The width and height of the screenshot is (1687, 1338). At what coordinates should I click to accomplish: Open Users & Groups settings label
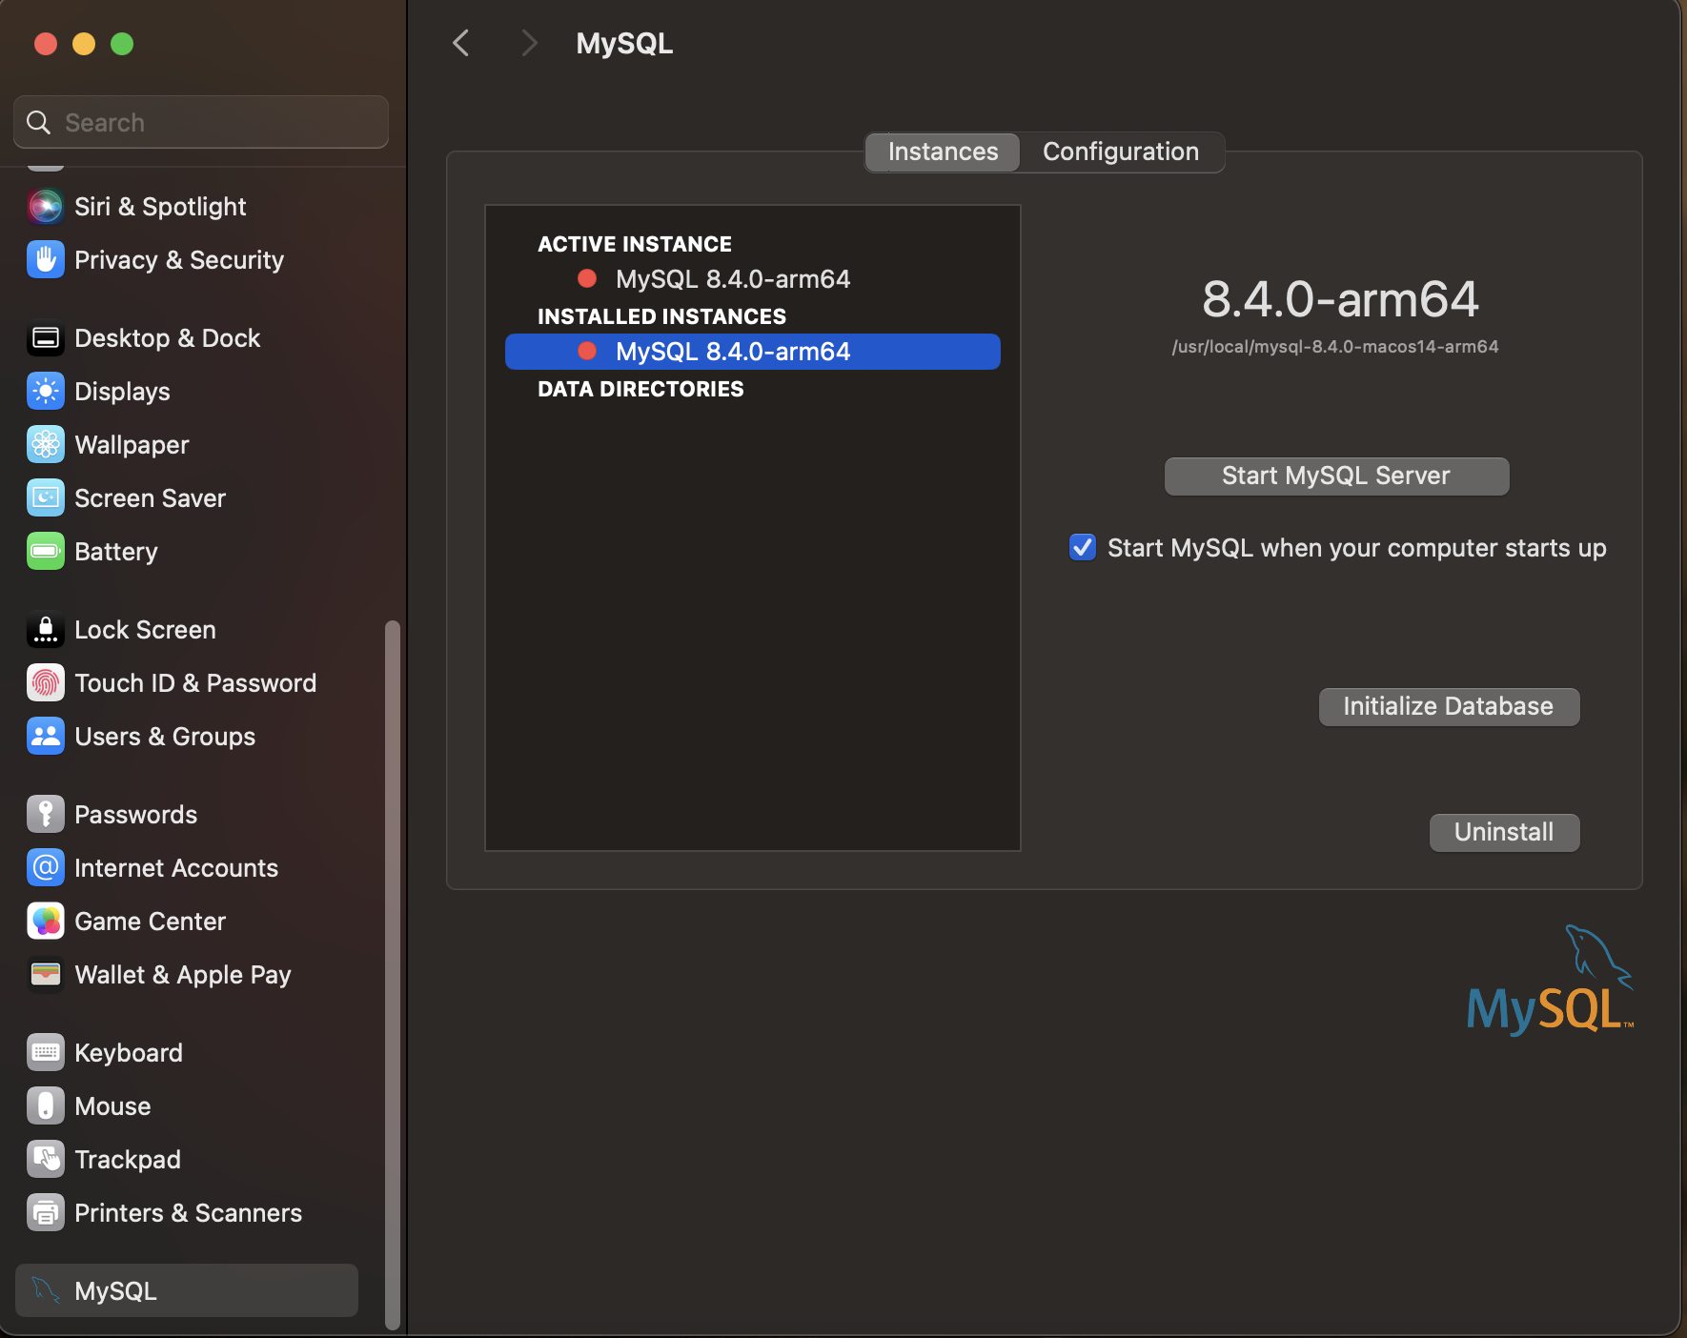click(x=165, y=737)
